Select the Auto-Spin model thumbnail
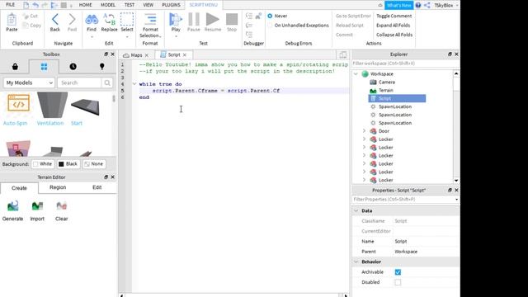 pos(17,104)
